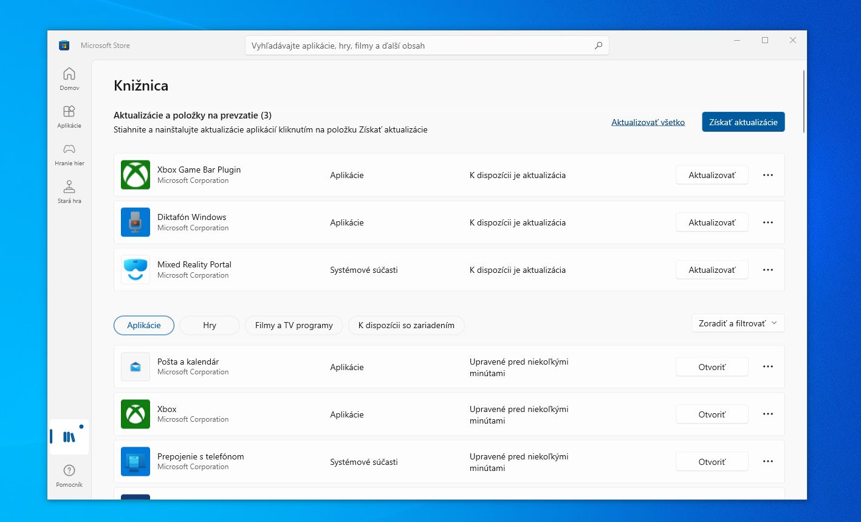The width and height of the screenshot is (861, 522).
Task: Click the Aktualizovať všetko link
Action: (x=648, y=122)
